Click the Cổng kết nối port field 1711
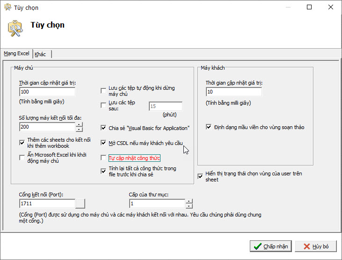 point(47,203)
